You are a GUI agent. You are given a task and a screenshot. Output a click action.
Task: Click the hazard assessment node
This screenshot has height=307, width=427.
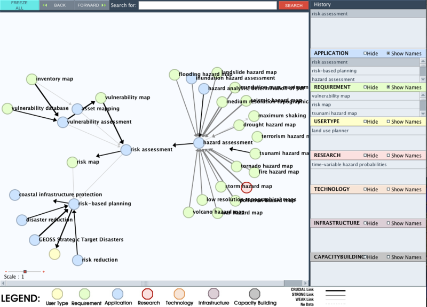pos(199,143)
